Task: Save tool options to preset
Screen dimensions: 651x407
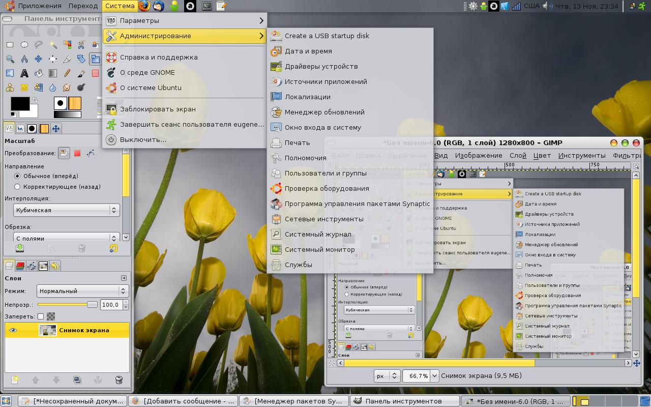Action: point(20,248)
